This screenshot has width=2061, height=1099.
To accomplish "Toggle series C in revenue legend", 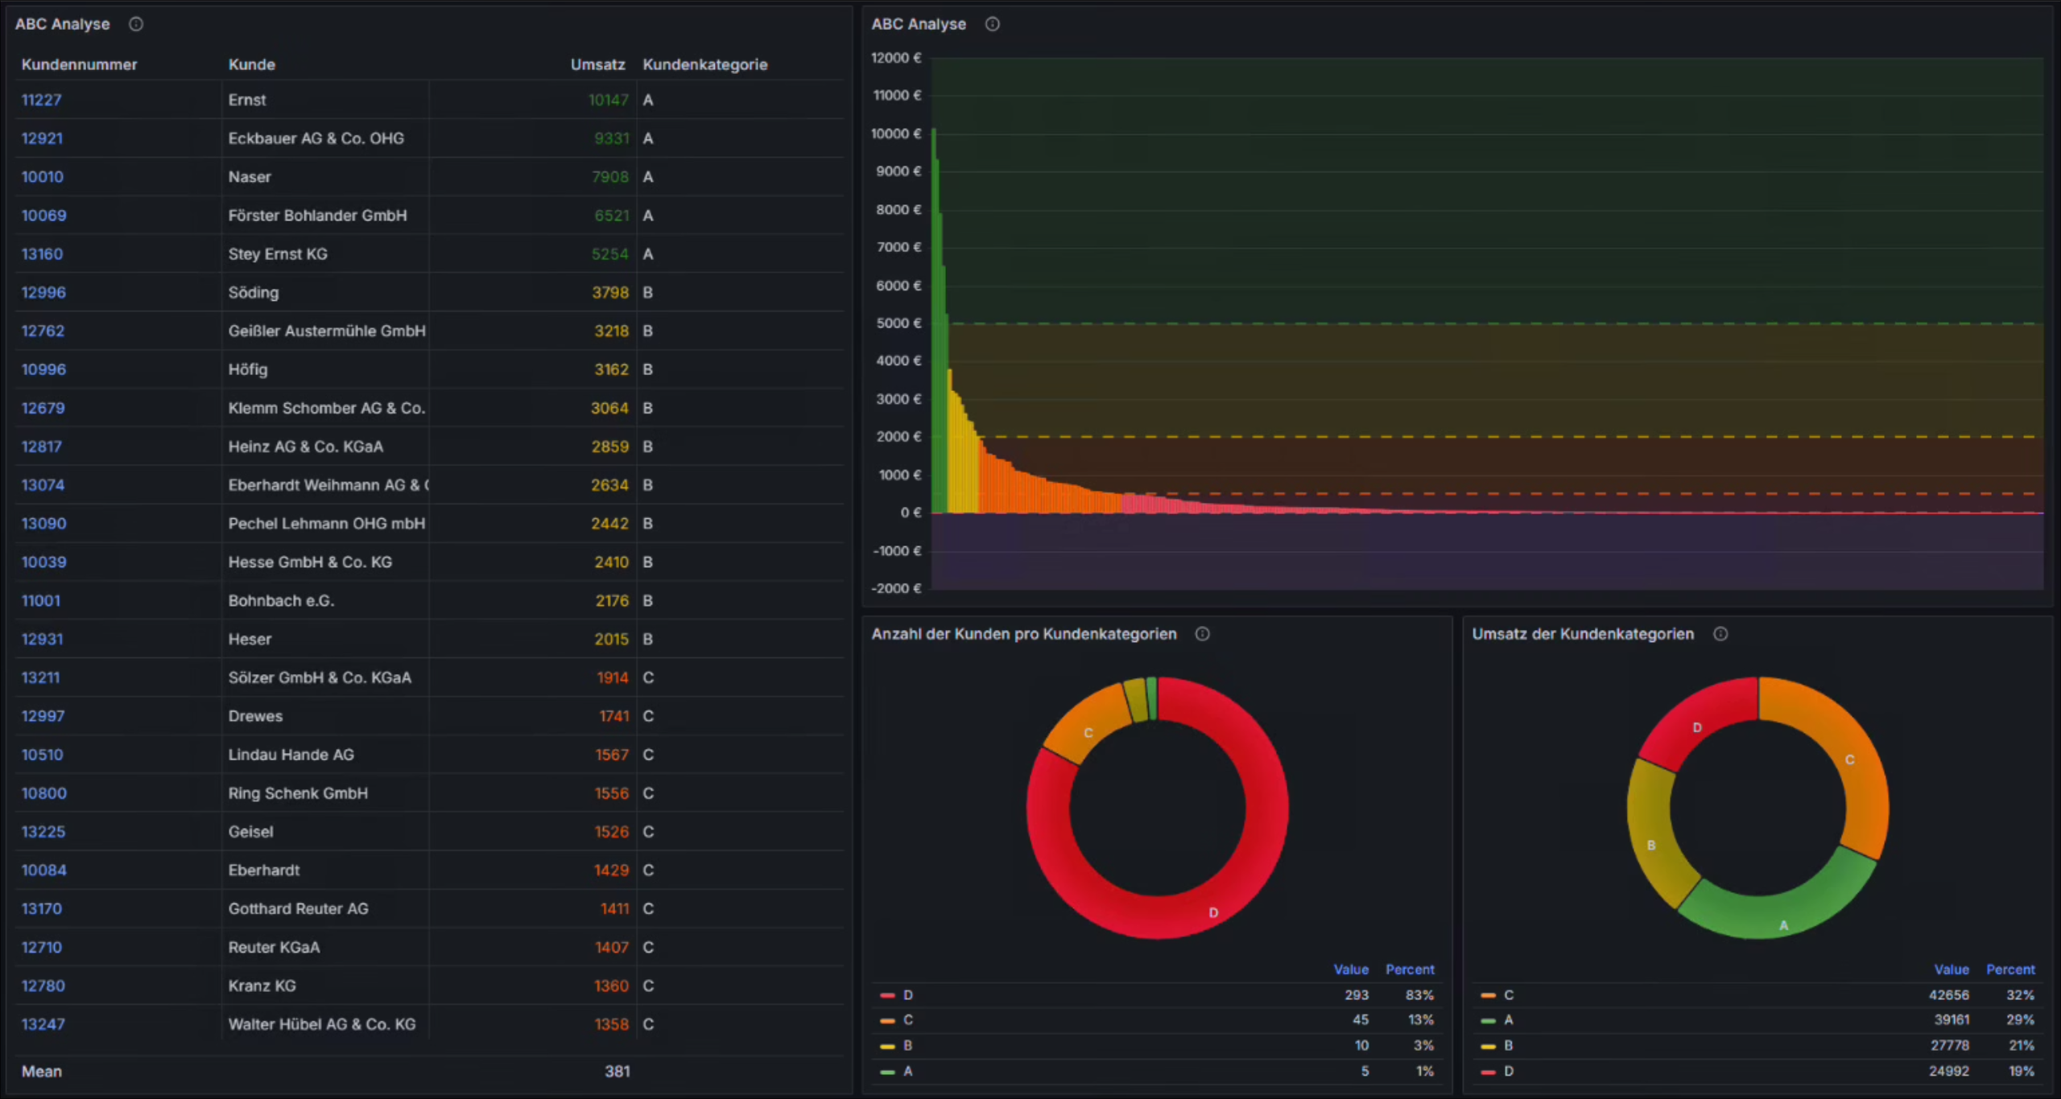I will pos(1508,995).
